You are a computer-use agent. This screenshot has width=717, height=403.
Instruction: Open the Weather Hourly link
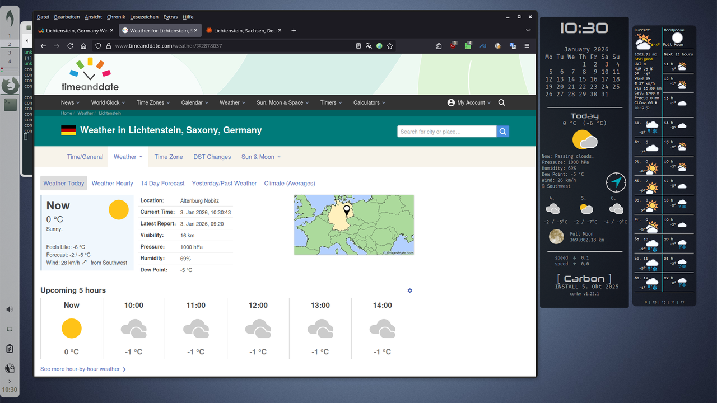click(113, 183)
